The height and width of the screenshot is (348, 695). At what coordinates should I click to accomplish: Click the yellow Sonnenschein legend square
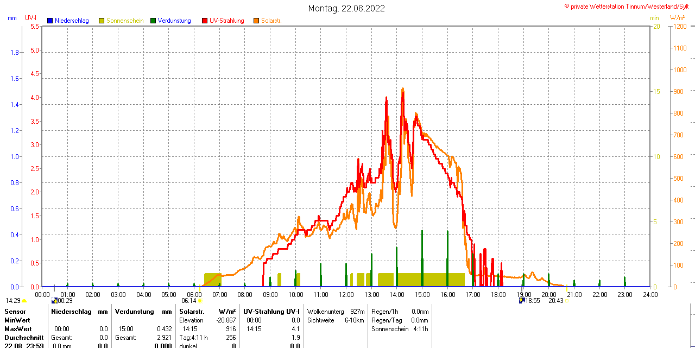(x=102, y=21)
